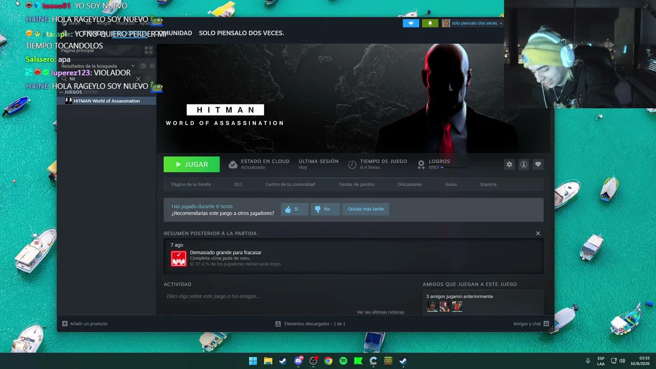Clear the library search text
The image size is (656, 369).
coord(138,79)
